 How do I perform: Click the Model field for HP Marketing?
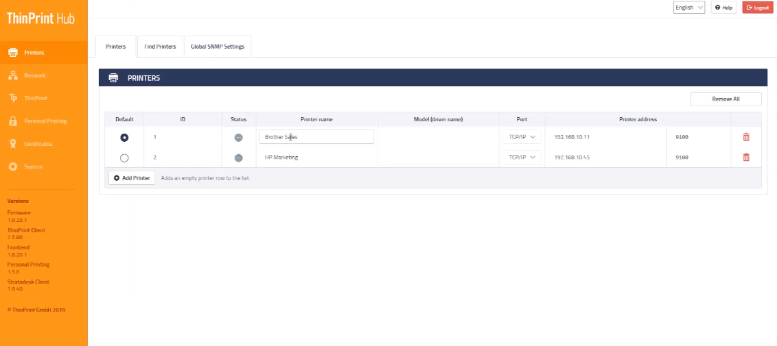(438, 157)
